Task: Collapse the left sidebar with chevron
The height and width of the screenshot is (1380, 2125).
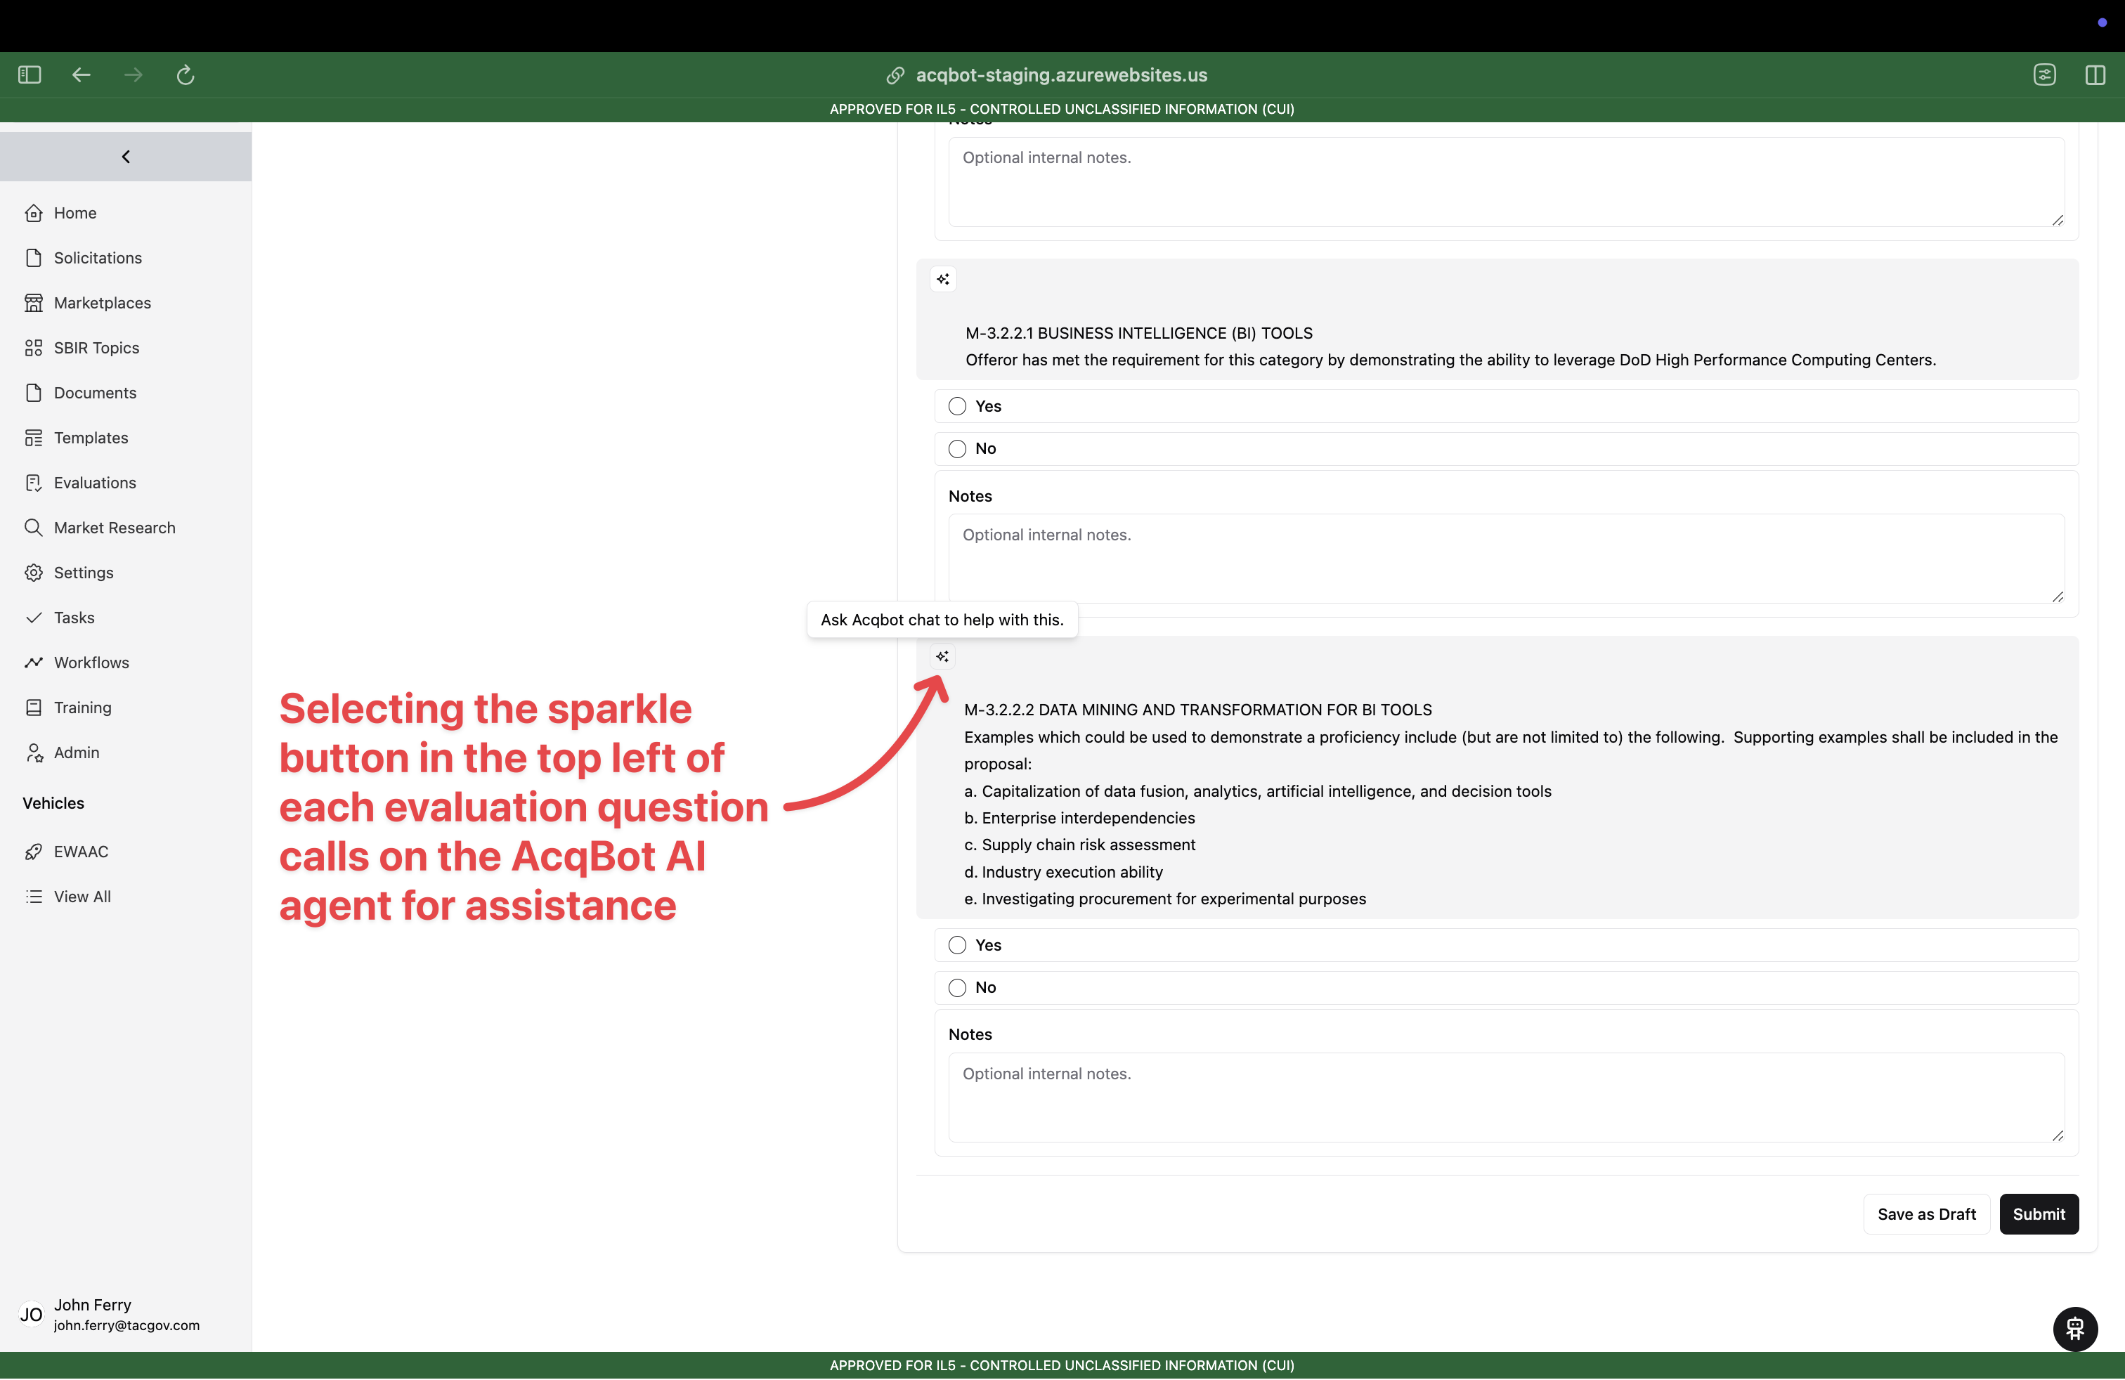Action: [x=126, y=156]
